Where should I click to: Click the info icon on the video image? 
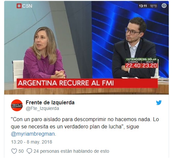tap(164, 6)
